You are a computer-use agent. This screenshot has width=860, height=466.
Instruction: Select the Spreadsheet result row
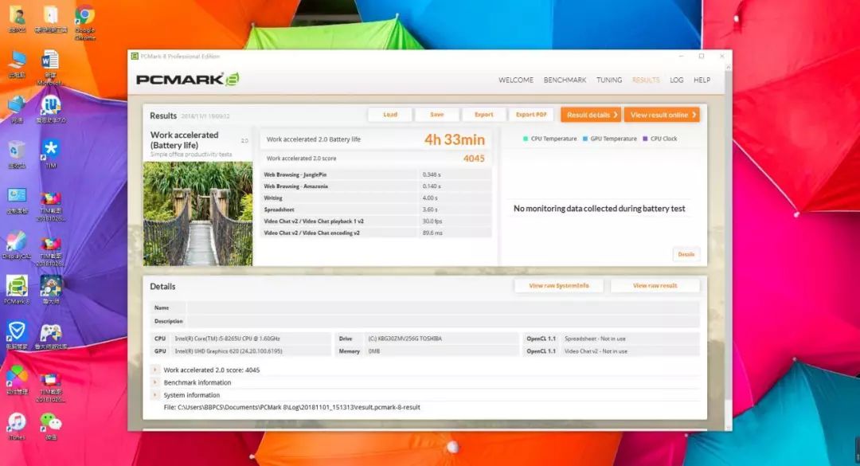tap(376, 210)
